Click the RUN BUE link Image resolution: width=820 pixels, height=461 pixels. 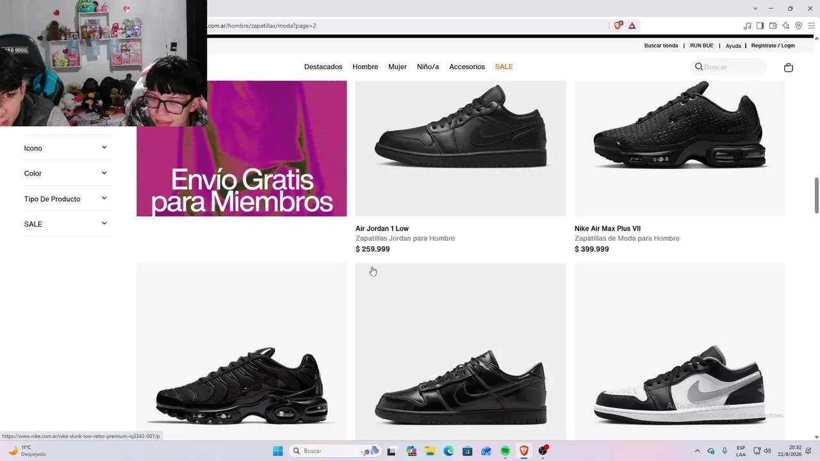701,45
